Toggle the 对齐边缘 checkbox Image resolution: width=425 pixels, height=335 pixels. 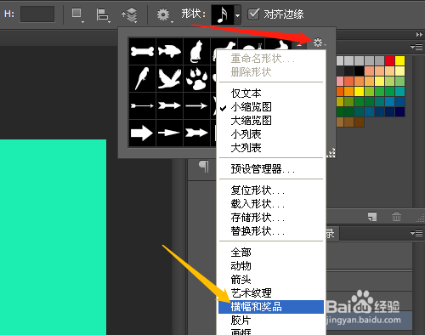pyautogui.click(x=253, y=14)
